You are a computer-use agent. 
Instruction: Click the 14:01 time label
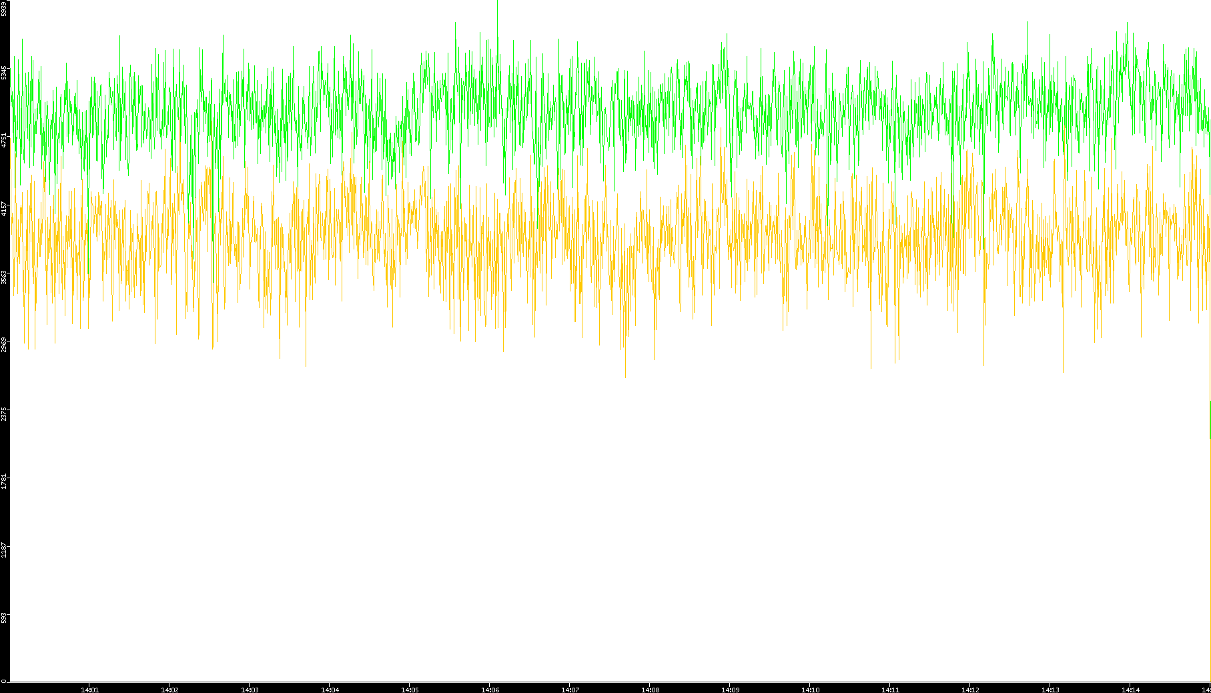[x=89, y=689]
